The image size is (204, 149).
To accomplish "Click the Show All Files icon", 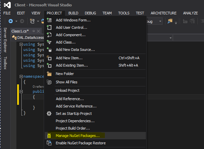I will pos(49,82).
